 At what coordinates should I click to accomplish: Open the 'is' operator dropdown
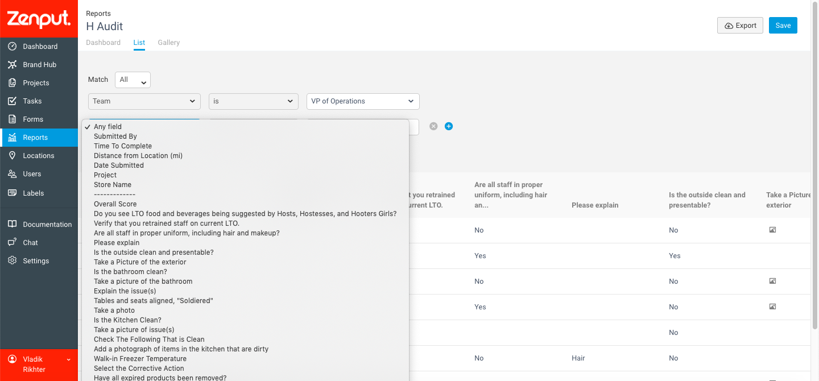tap(254, 101)
